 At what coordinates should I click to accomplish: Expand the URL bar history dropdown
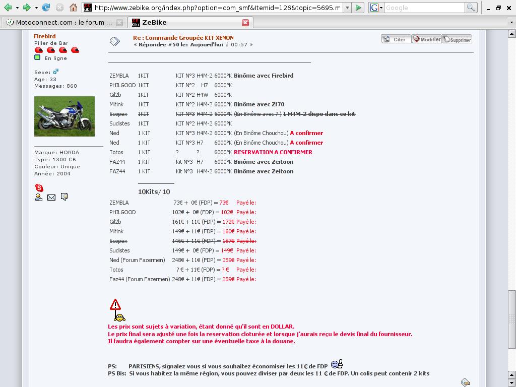tap(347, 8)
